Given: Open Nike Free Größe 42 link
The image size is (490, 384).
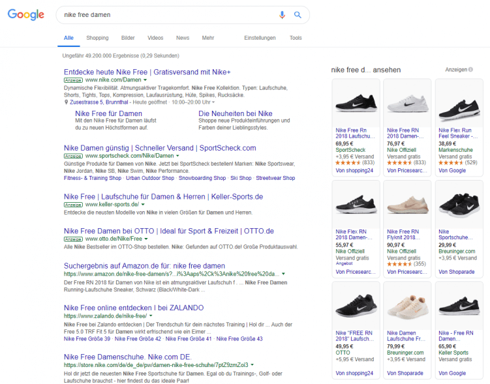Looking at the screenshot, I should click(x=138, y=339).
